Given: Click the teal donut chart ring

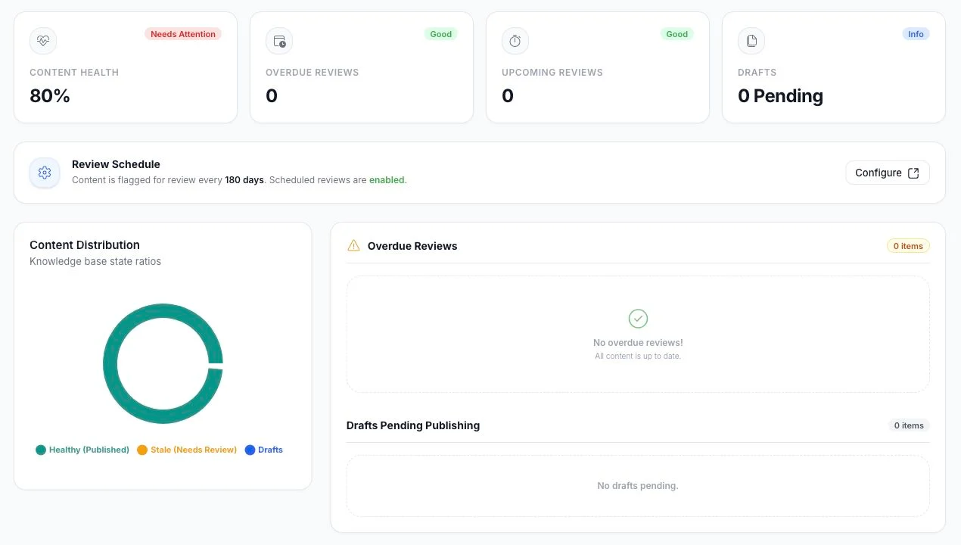Looking at the screenshot, I should click(x=110, y=364).
